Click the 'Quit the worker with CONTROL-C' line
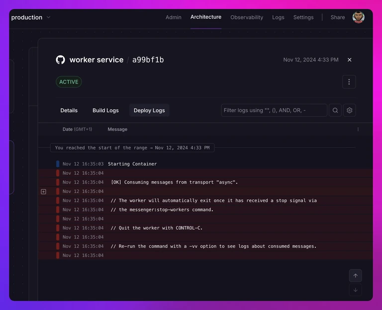Screen dimensions: 382x310 pyautogui.click(x=205, y=228)
